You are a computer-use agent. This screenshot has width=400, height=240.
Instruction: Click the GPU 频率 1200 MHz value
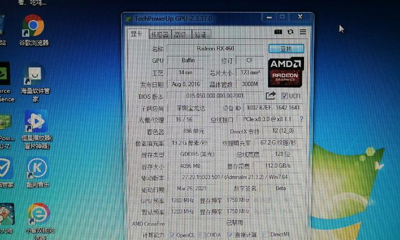(182, 200)
